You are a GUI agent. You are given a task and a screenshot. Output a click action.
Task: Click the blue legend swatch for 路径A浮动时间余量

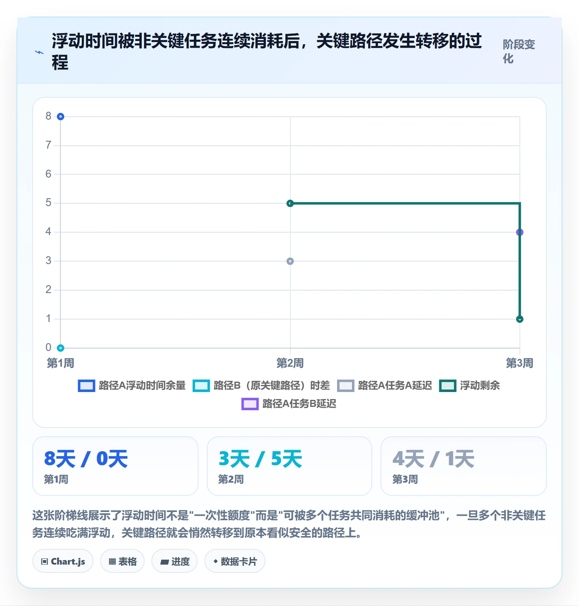(x=86, y=385)
